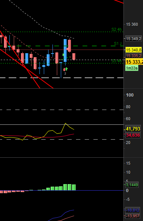
Task: Click the 100 level on oscillator axis
Action: click(130, 95)
